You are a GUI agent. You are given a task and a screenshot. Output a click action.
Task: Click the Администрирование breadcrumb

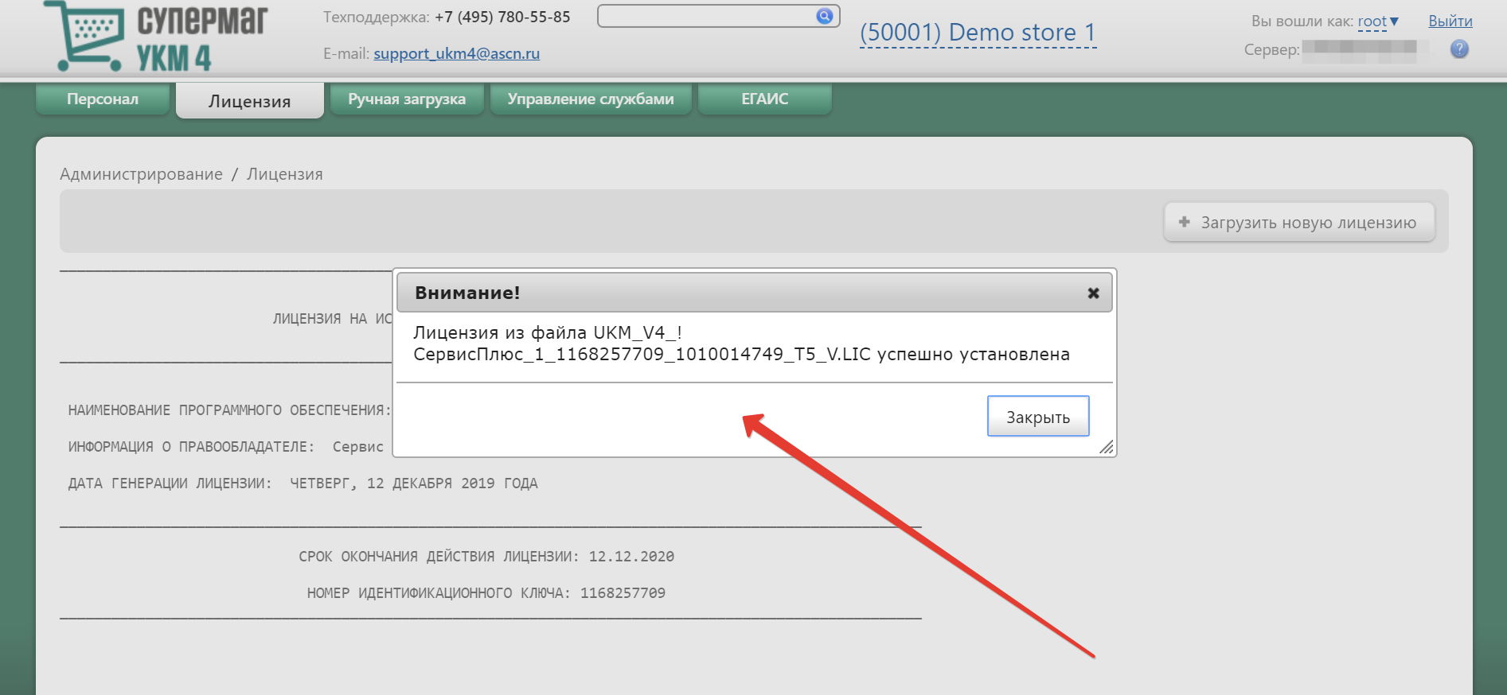pyautogui.click(x=142, y=174)
